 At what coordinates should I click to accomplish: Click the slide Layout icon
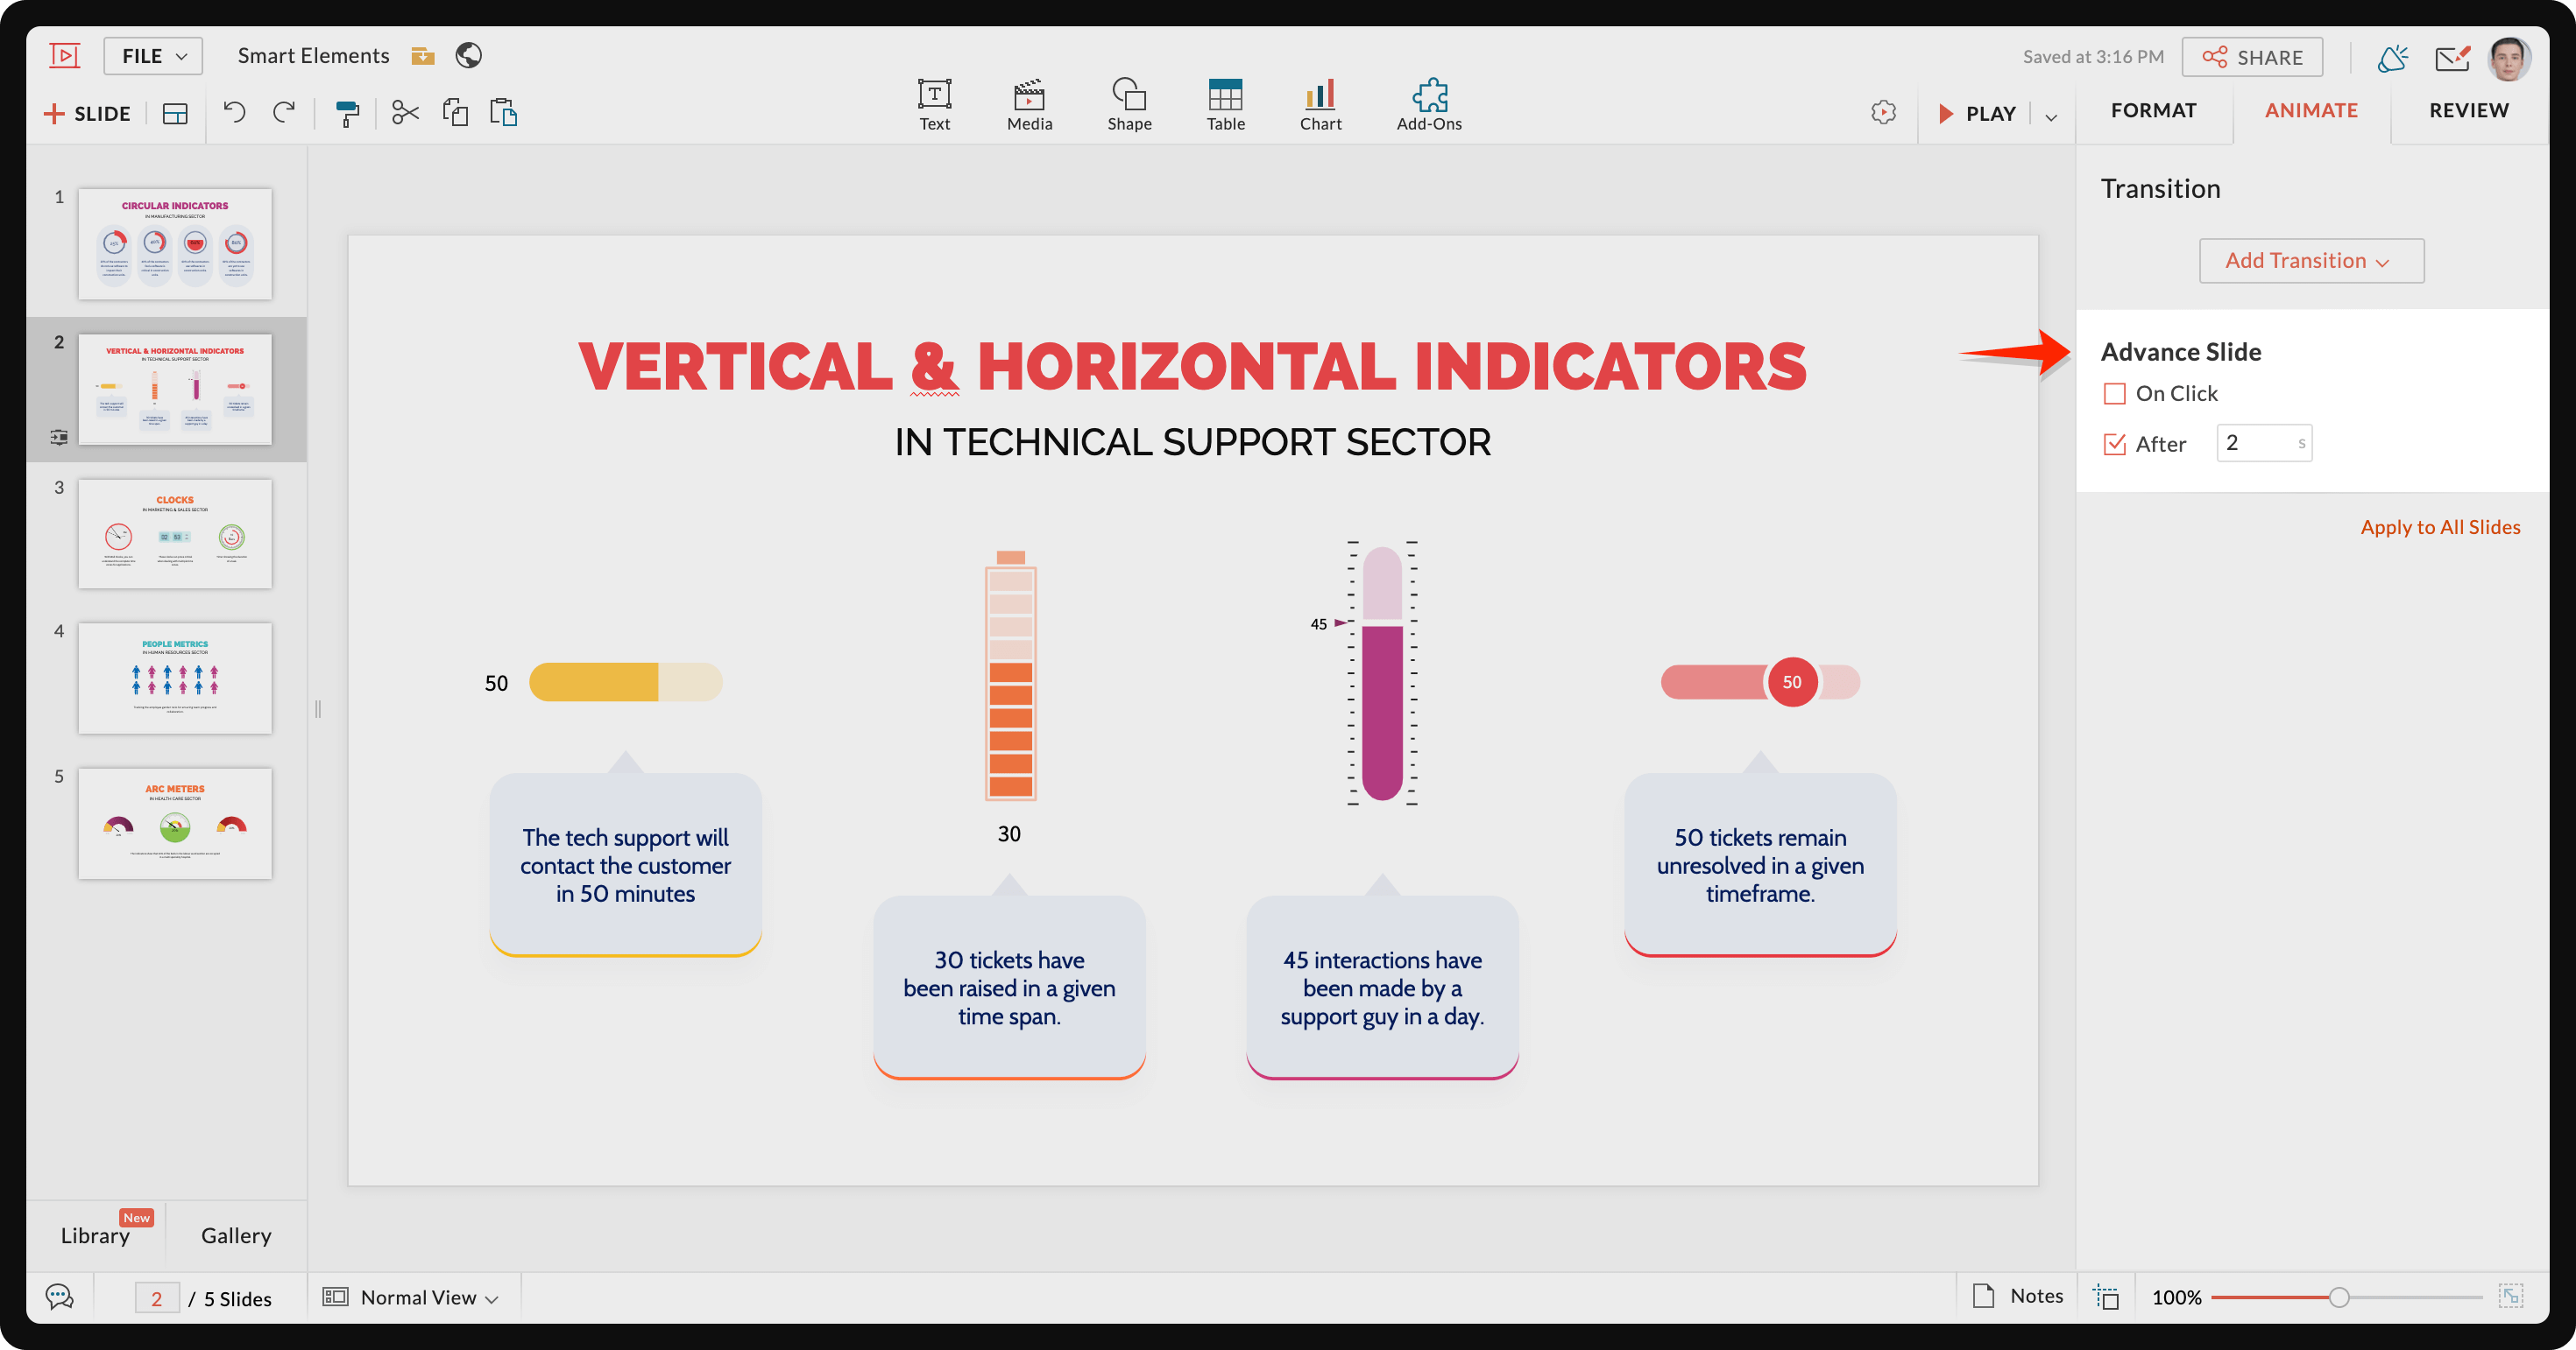coord(175,114)
